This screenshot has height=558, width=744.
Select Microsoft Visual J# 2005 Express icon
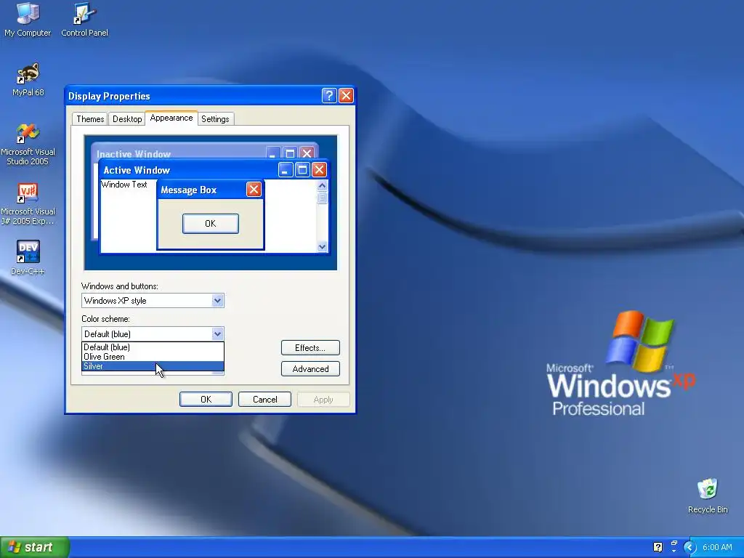[28, 204]
